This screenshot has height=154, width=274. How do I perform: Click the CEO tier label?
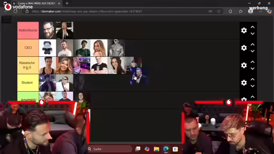click(x=28, y=47)
